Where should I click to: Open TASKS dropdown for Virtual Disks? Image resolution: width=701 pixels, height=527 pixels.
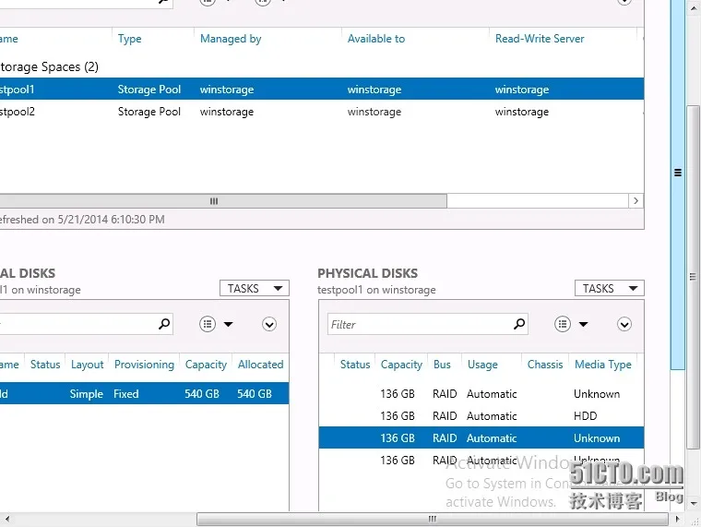255,289
